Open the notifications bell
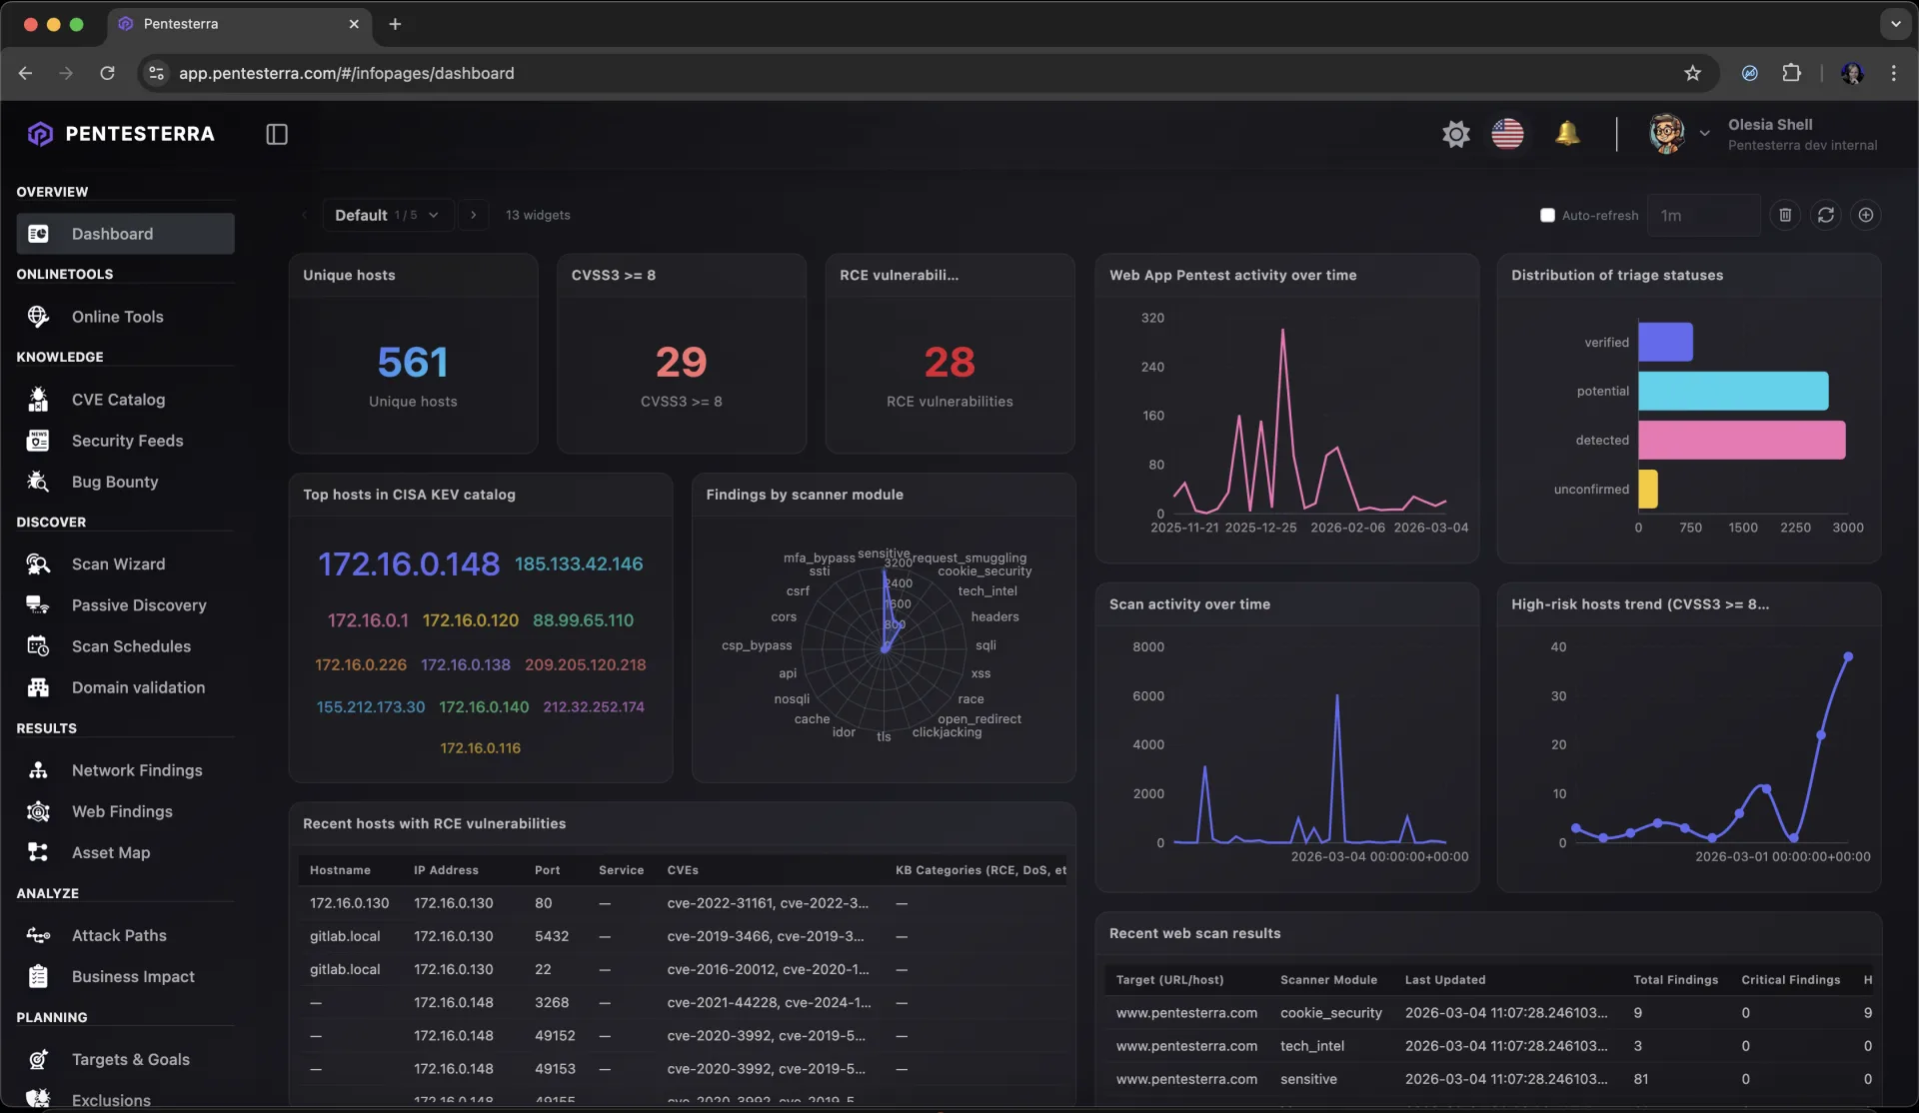1919x1113 pixels. pyautogui.click(x=1568, y=133)
